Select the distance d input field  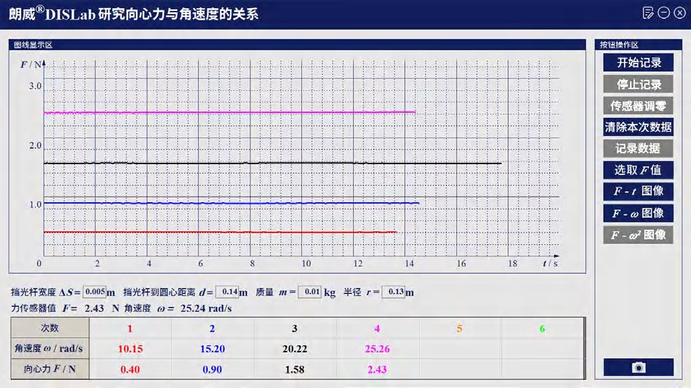pos(227,293)
